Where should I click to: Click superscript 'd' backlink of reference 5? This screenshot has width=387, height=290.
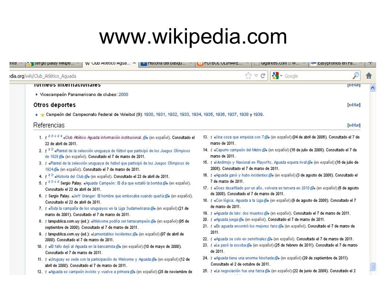pyautogui.click(x=58, y=182)
